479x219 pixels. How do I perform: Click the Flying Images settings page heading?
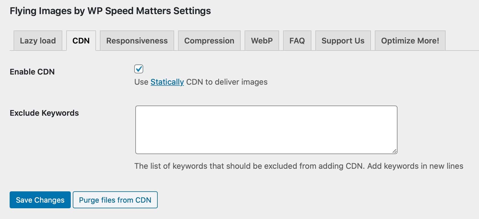pos(110,11)
